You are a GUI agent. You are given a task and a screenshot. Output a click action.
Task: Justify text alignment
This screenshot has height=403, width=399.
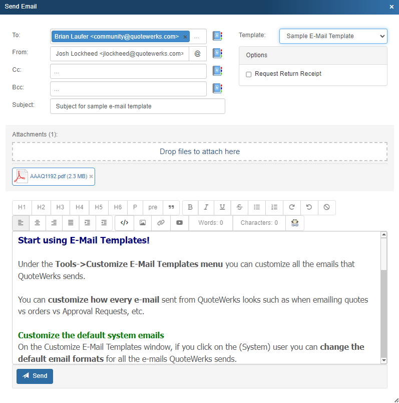71,223
